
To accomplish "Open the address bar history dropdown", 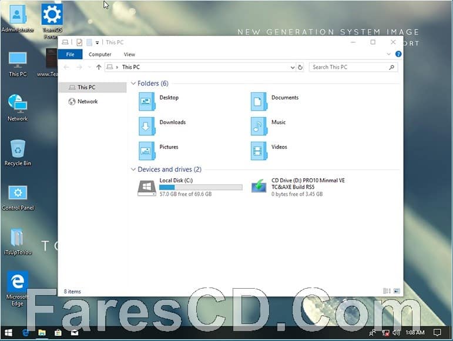I will click(x=293, y=68).
